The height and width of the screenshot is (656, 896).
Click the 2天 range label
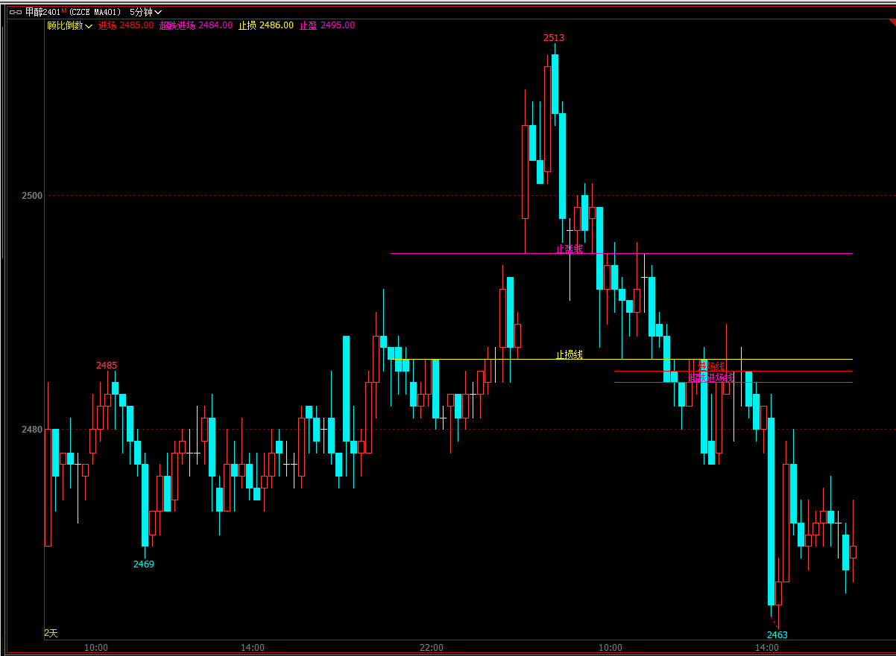coord(51,633)
